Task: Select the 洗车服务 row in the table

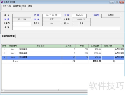Action: pos(63,49)
